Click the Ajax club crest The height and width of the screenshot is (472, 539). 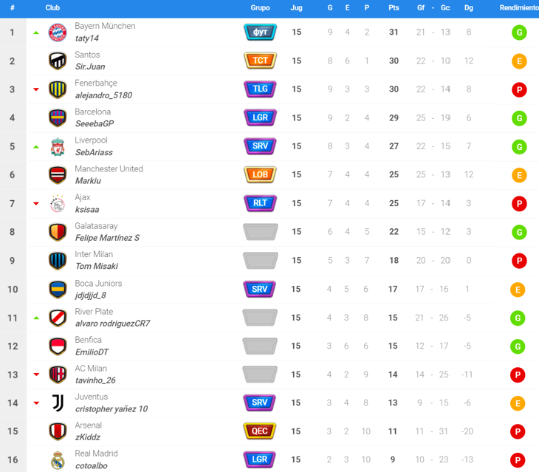(58, 204)
